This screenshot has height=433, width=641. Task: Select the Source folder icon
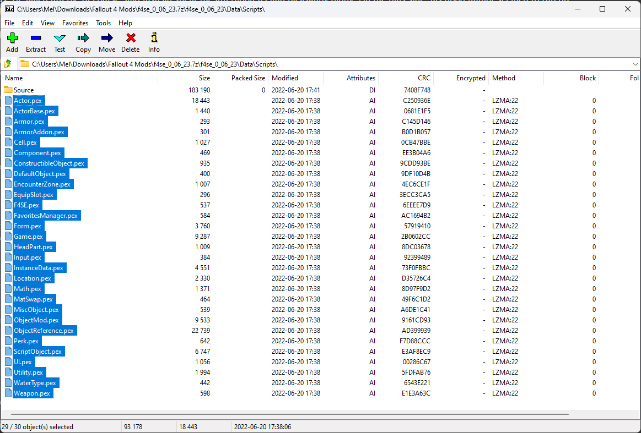tap(8, 90)
